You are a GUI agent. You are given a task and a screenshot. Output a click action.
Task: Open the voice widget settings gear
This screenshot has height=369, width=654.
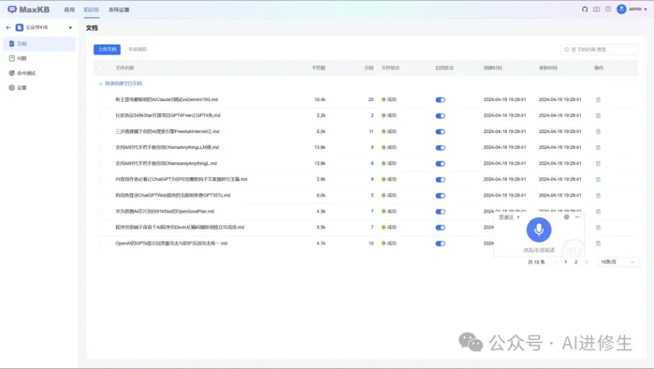coord(566,217)
